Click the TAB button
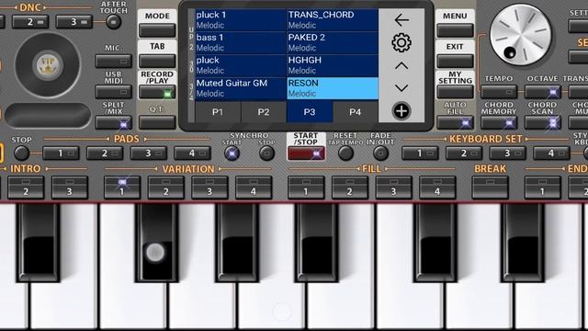Screen dimensions: 588x331 (x=157, y=61)
